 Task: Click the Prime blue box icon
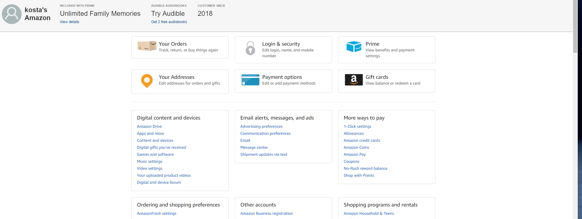pos(354,47)
